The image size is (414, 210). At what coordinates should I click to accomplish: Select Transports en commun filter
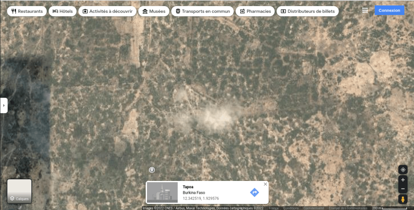[202, 11]
